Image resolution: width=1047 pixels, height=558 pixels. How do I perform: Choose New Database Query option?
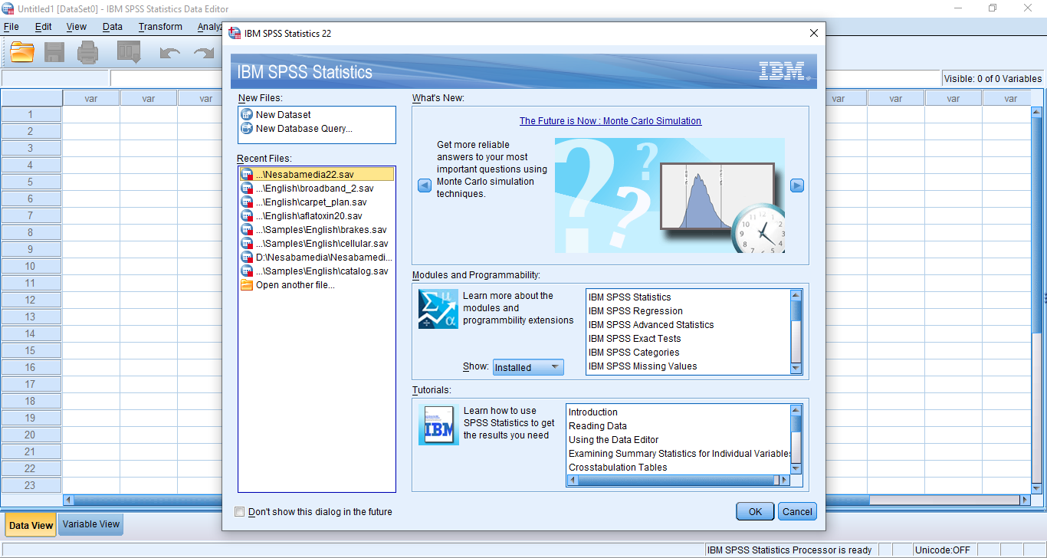tap(304, 129)
